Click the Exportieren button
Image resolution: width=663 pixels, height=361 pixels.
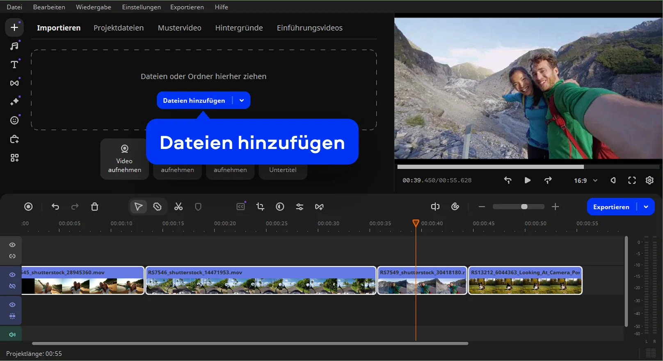click(x=611, y=207)
